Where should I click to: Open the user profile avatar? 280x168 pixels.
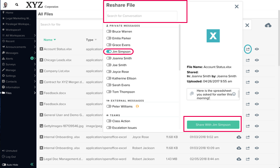5,5
